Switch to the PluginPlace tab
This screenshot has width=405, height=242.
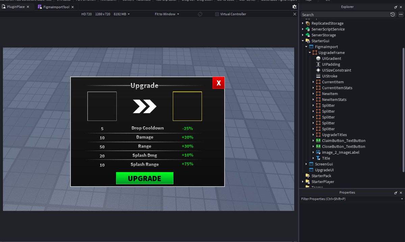[x=15, y=6]
